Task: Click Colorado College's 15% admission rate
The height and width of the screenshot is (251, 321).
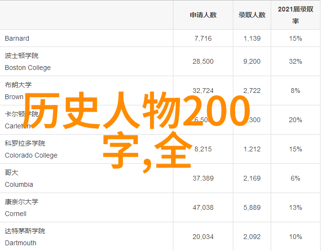Action: coord(296,149)
